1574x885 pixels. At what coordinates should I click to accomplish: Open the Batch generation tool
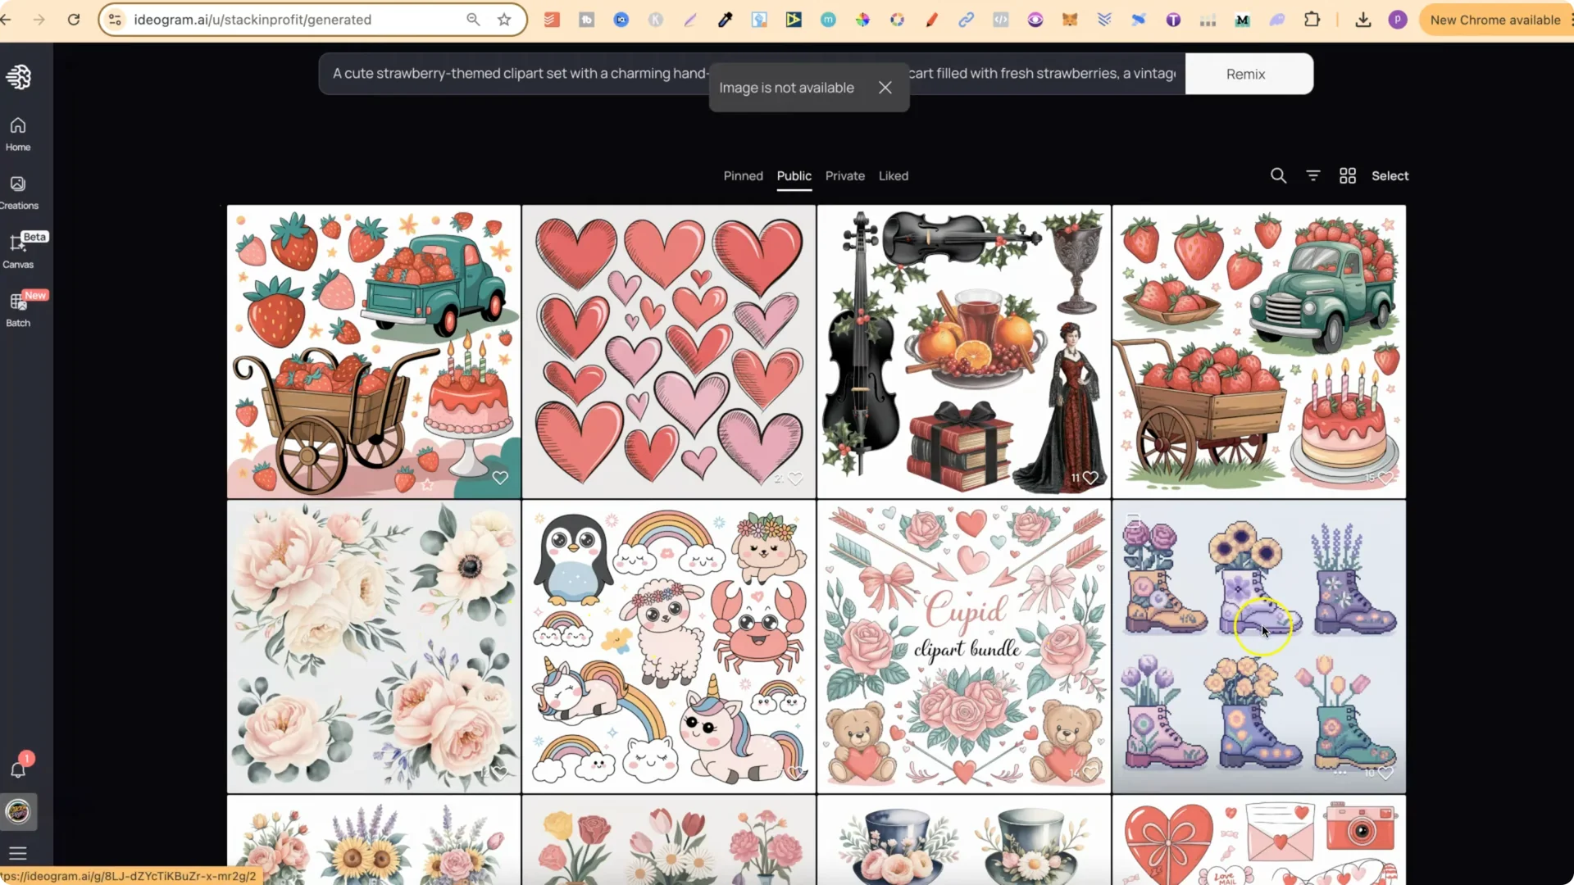(x=18, y=310)
